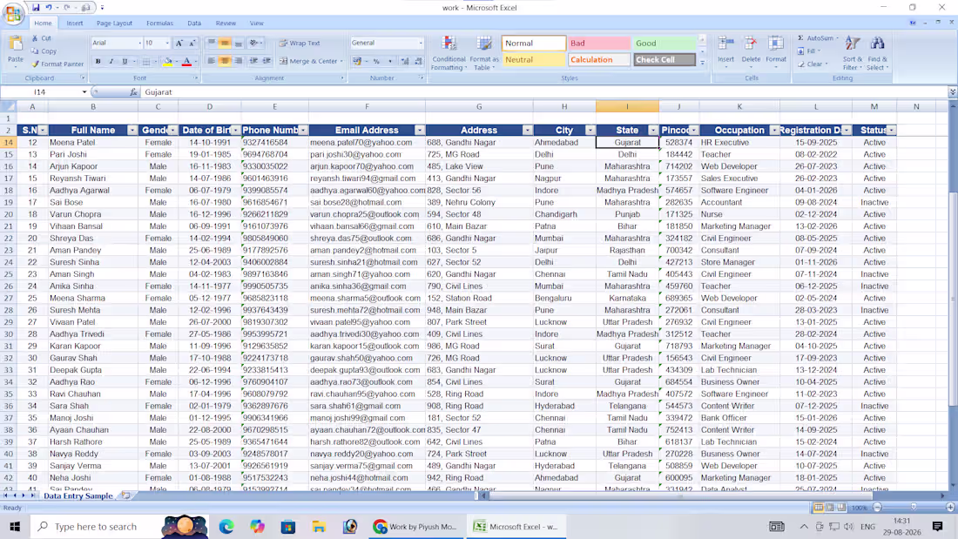Apply Accounting Number Format icon
958x539 pixels.
357,61
